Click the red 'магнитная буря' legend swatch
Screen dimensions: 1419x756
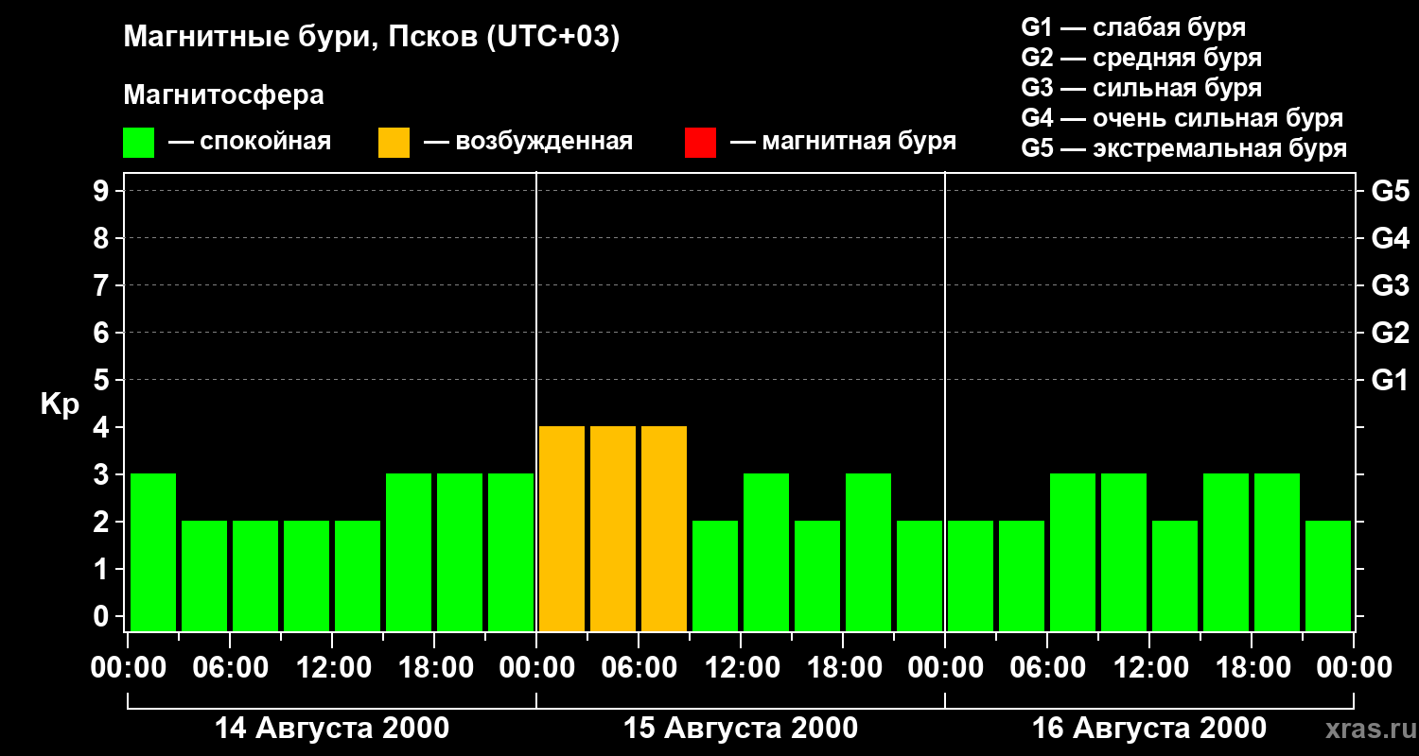(700, 143)
